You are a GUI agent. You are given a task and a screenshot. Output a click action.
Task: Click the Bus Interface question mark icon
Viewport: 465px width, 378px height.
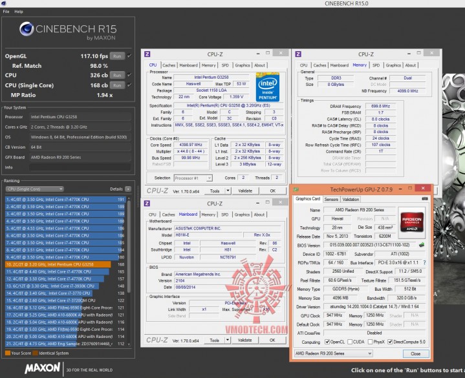click(x=425, y=262)
